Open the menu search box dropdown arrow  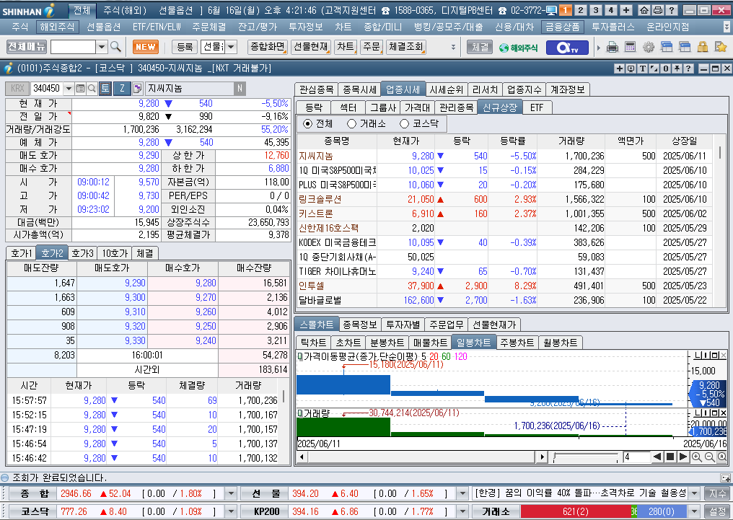(102, 47)
